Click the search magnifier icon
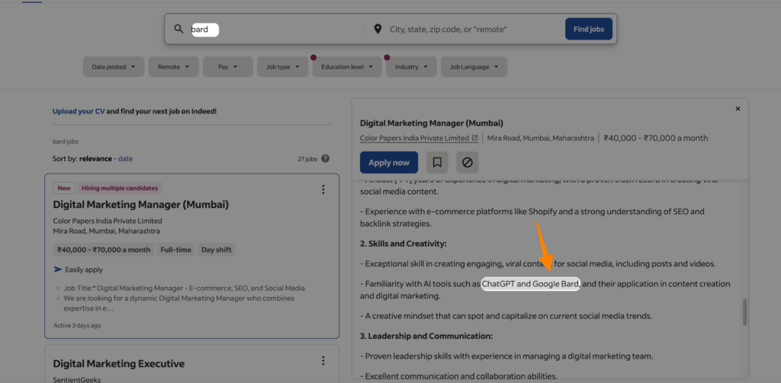781x383 pixels. (178, 30)
